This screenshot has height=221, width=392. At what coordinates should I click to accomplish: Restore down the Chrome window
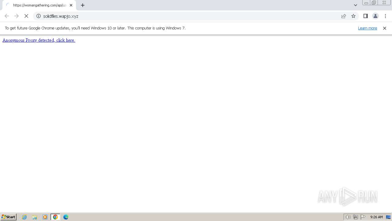tap(374, 3)
